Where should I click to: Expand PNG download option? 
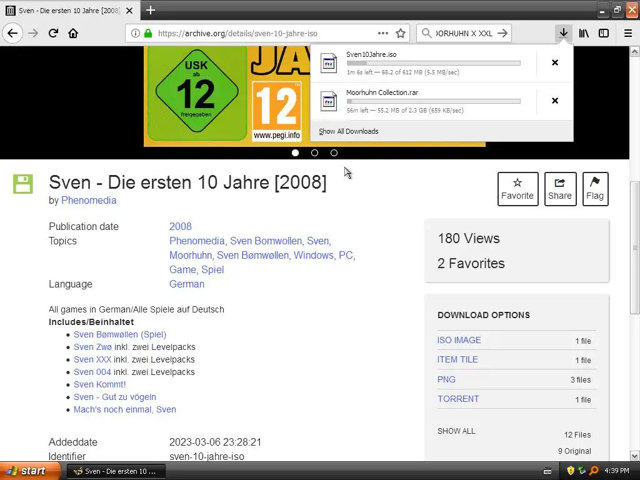pyautogui.click(x=446, y=379)
